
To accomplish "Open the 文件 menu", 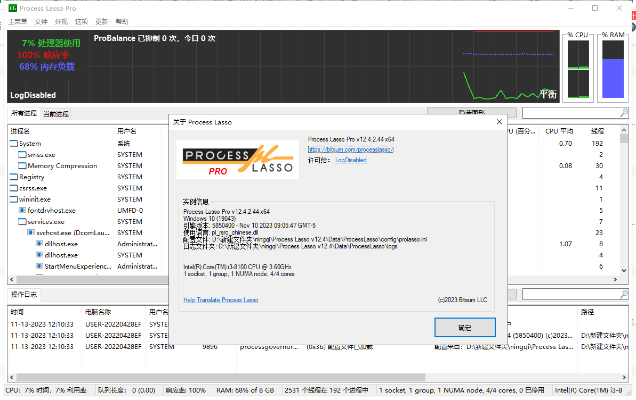I will [41, 21].
